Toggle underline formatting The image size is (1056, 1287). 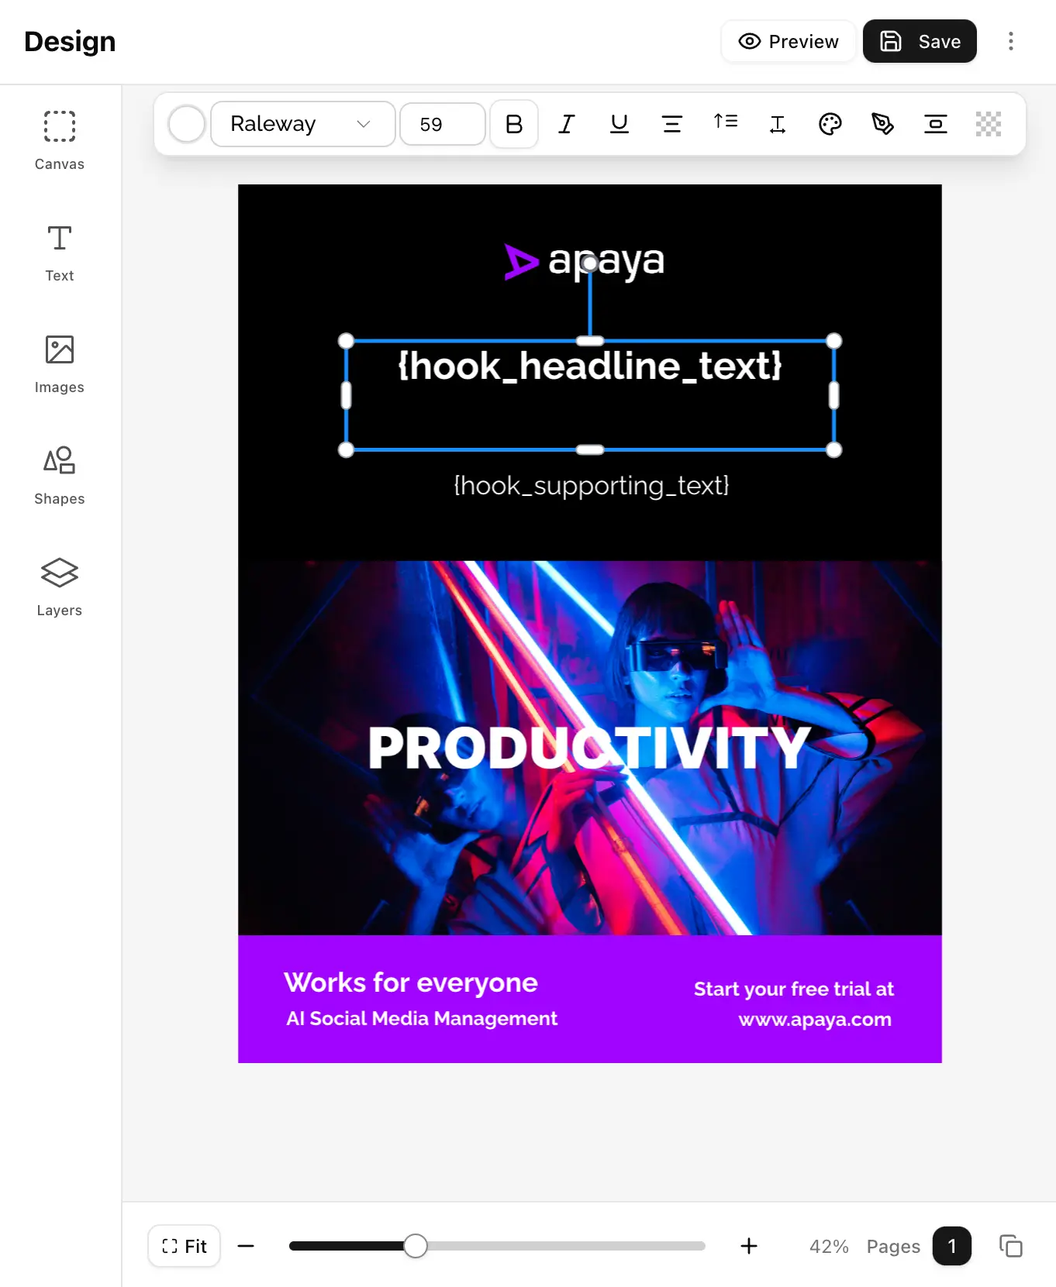tap(619, 124)
